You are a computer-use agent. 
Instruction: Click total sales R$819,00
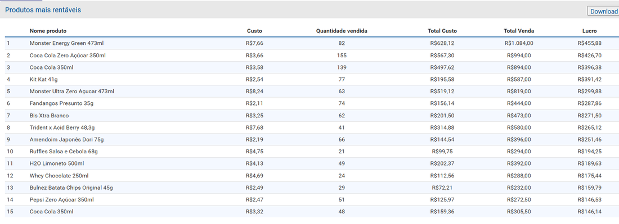tap(519, 92)
